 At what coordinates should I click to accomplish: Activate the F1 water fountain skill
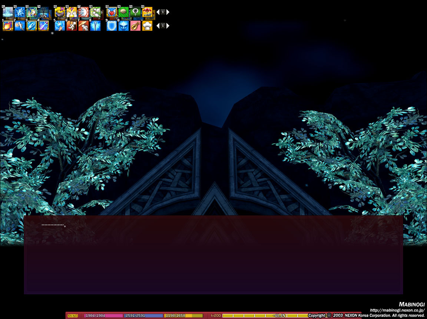(x=8, y=12)
